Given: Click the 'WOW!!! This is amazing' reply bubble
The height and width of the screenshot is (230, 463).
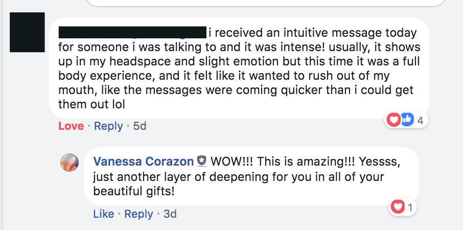Looking at the screenshot, I should [x=251, y=176].
